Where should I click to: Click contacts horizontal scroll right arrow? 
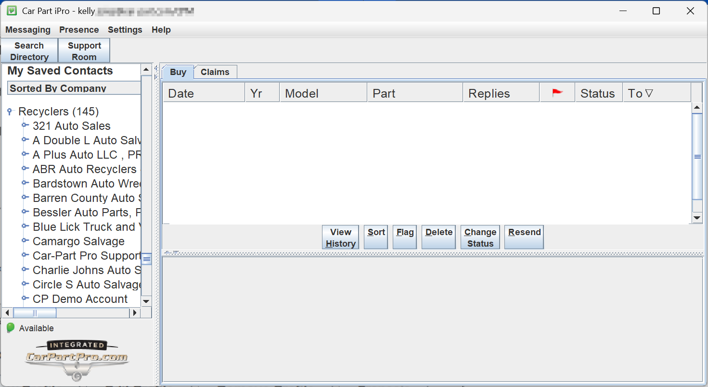[x=135, y=313]
